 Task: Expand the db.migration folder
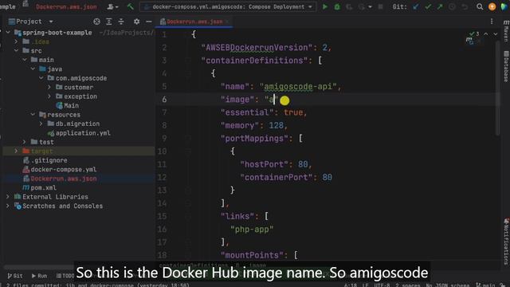pos(41,124)
